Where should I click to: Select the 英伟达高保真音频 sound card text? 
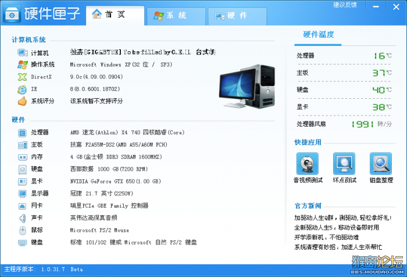(x=94, y=218)
